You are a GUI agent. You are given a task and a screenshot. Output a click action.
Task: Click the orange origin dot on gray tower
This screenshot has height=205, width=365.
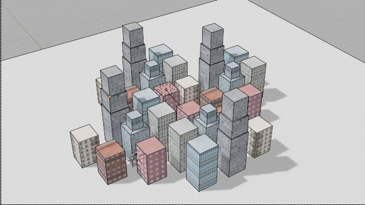110,97
